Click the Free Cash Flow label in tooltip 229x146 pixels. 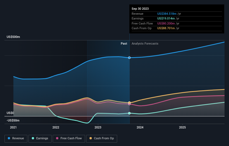[x=142, y=23]
